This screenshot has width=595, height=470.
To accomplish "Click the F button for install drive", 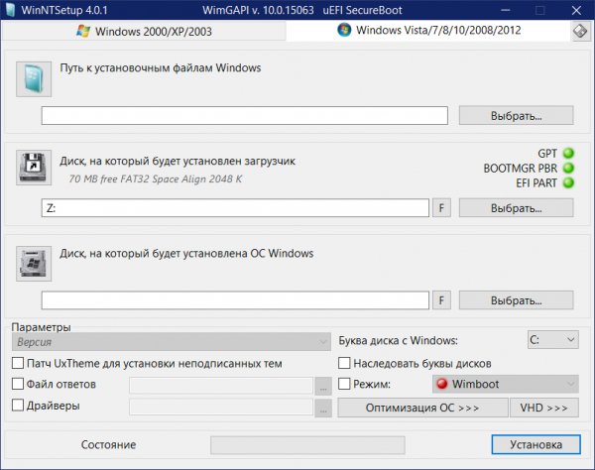I will (441, 300).
